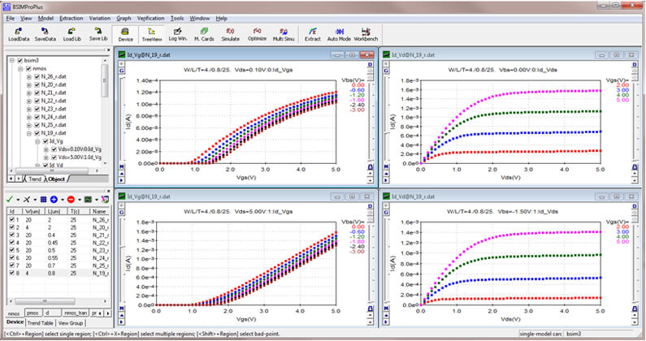Collapse the N_19_r.dat tree node

pos(28,133)
